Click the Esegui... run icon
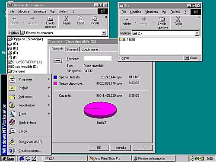The width and height of the screenshot is (216, 162). (12, 131)
